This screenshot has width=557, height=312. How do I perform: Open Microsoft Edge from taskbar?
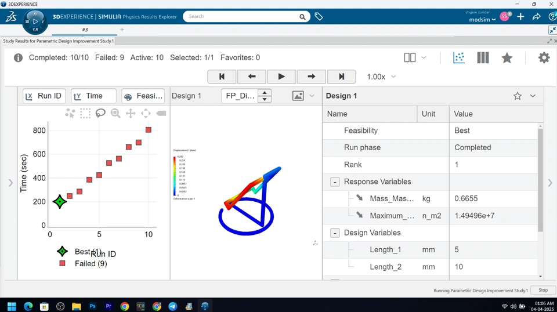tap(28, 306)
